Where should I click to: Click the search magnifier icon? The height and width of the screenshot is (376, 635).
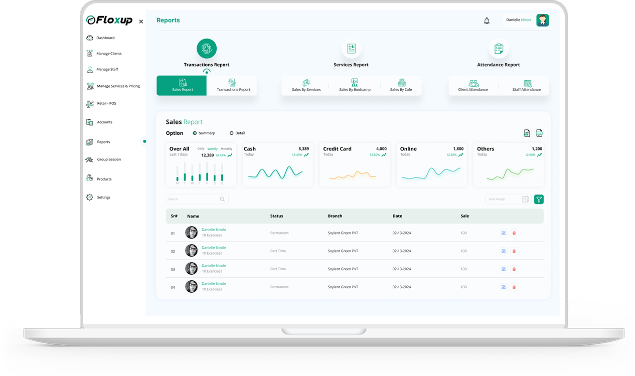pyautogui.click(x=222, y=199)
